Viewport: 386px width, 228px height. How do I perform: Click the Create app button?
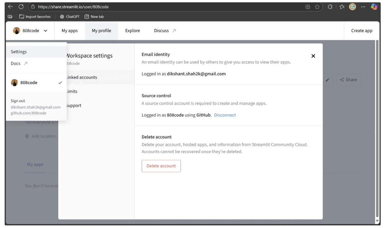pos(362,30)
